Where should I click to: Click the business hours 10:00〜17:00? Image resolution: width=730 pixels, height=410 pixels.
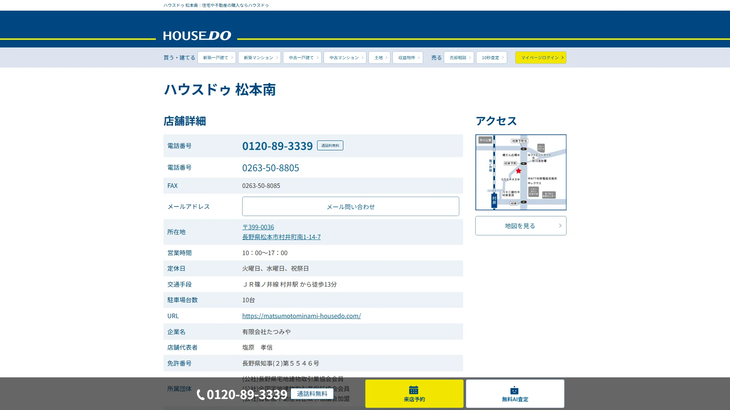pos(265,253)
